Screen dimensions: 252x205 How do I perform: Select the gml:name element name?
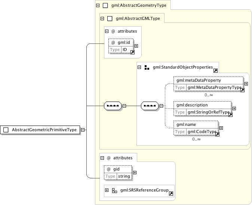pos(186,125)
